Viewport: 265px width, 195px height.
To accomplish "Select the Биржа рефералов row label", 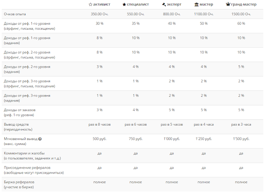I will (x=20, y=182).
